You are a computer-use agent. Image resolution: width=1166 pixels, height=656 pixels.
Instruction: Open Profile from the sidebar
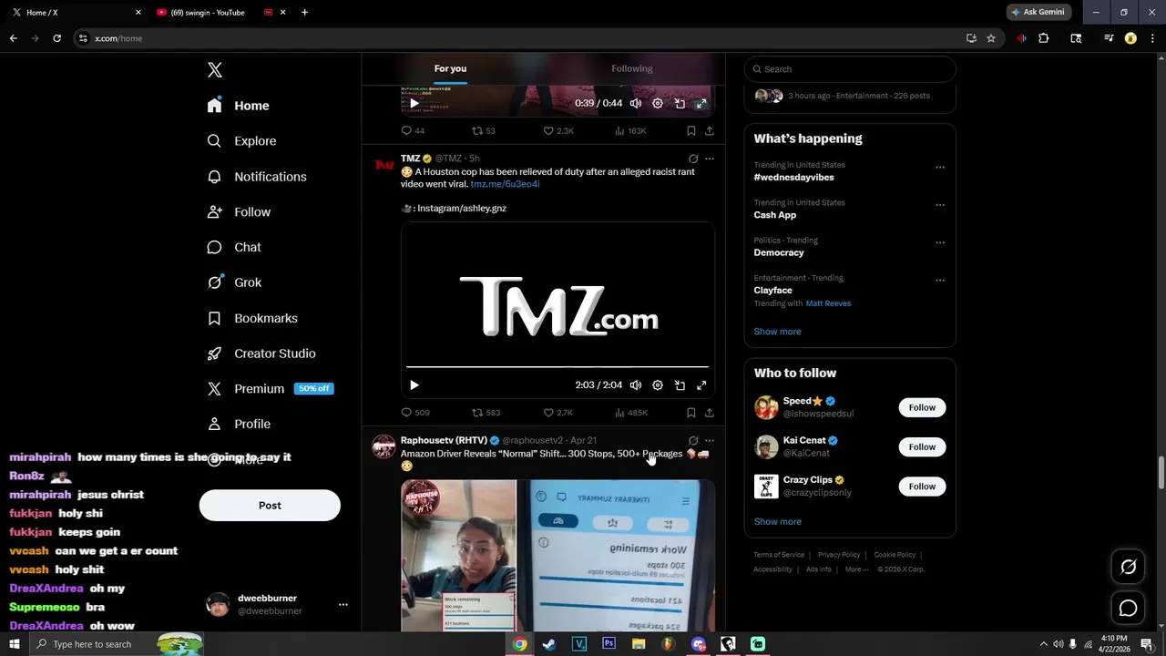tap(239, 424)
